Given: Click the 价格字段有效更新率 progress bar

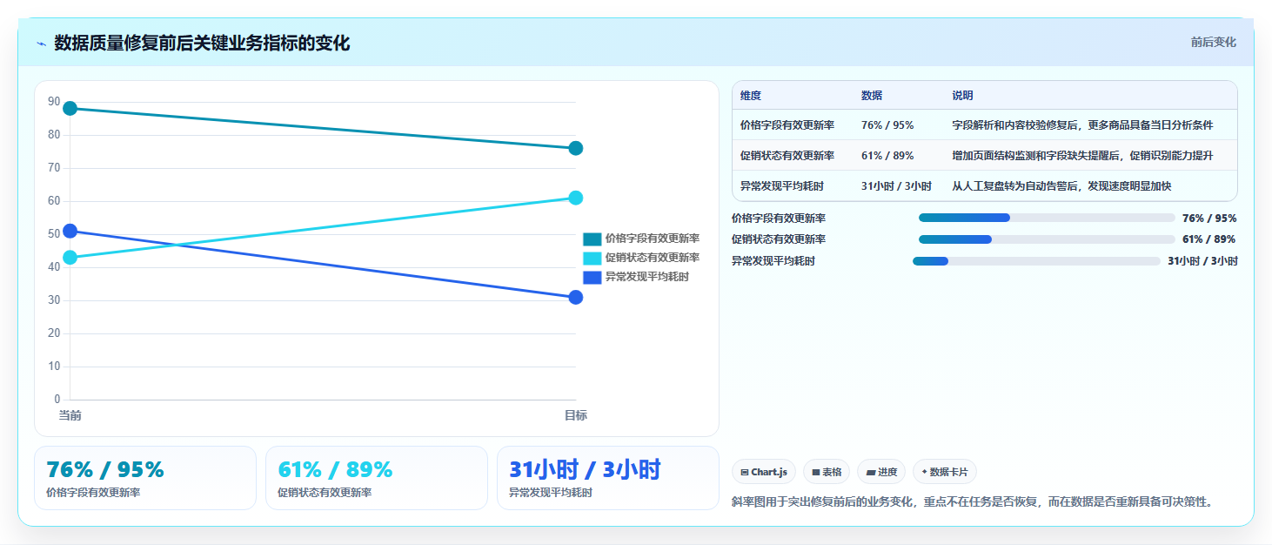Looking at the screenshot, I should pyautogui.click(x=1047, y=218).
